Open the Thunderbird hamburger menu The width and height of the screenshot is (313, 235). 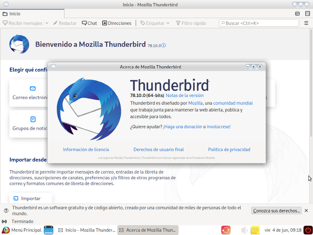(x=306, y=23)
